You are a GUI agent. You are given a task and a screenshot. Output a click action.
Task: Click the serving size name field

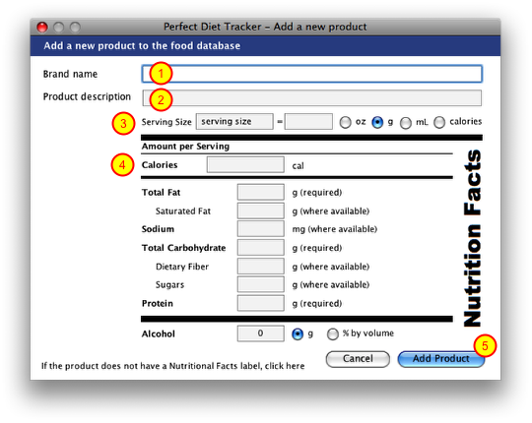coord(234,122)
